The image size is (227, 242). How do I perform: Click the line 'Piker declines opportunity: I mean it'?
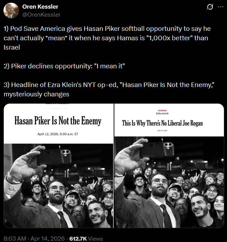pos(64,66)
